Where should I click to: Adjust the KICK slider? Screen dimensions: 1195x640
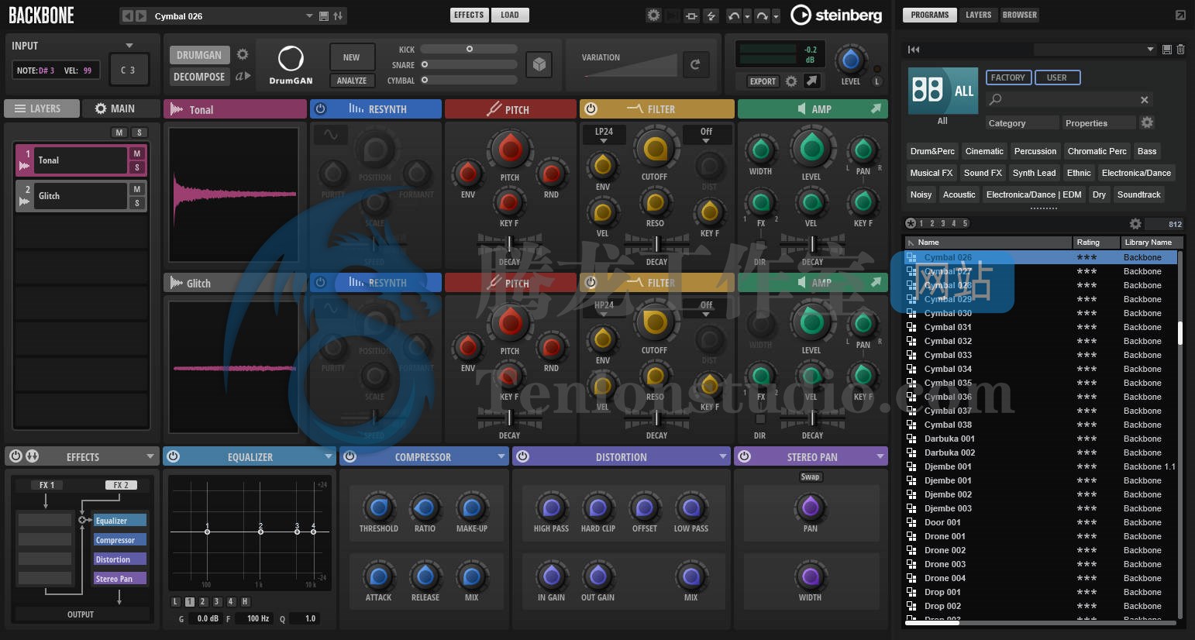pyautogui.click(x=469, y=49)
